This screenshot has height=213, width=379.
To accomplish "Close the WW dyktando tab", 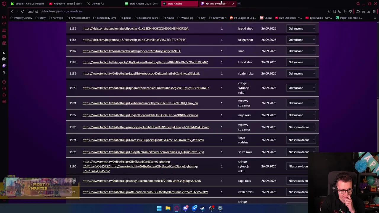I will (233, 4).
